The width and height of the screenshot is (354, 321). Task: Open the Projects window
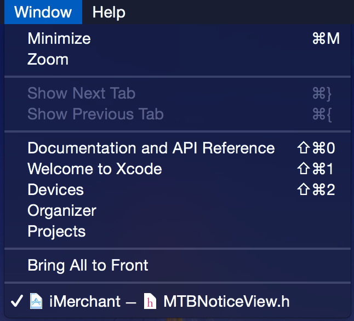[x=56, y=231]
